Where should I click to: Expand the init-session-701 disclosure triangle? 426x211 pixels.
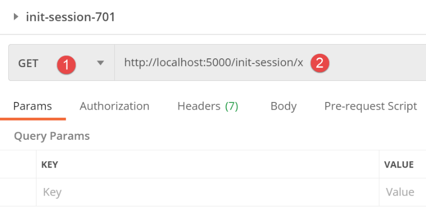click(x=16, y=17)
